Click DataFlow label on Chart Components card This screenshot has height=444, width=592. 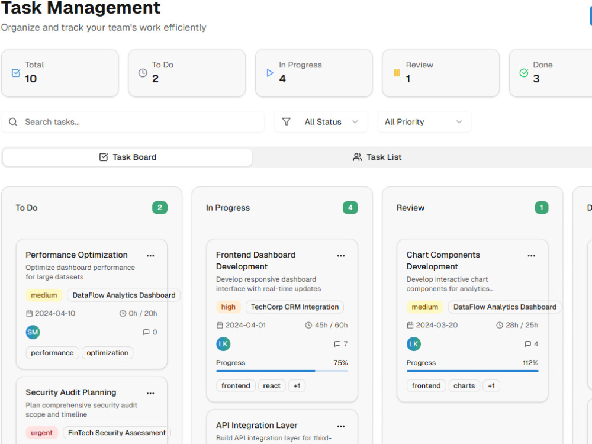[505, 307]
